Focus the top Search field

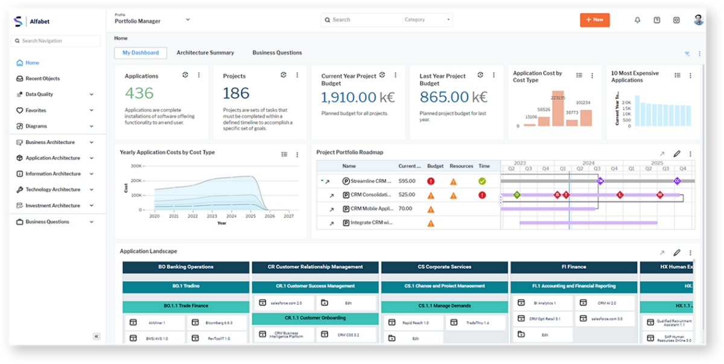[x=362, y=20]
